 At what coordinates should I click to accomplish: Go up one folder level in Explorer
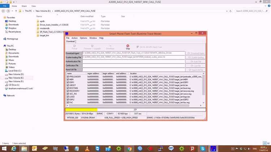click(x=16, y=11)
